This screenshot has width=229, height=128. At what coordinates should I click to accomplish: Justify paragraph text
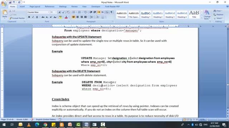pyautogui.click(x=86, y=17)
